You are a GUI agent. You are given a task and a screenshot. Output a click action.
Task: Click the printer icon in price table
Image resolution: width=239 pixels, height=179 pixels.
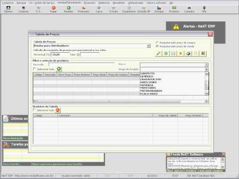click(x=188, y=54)
